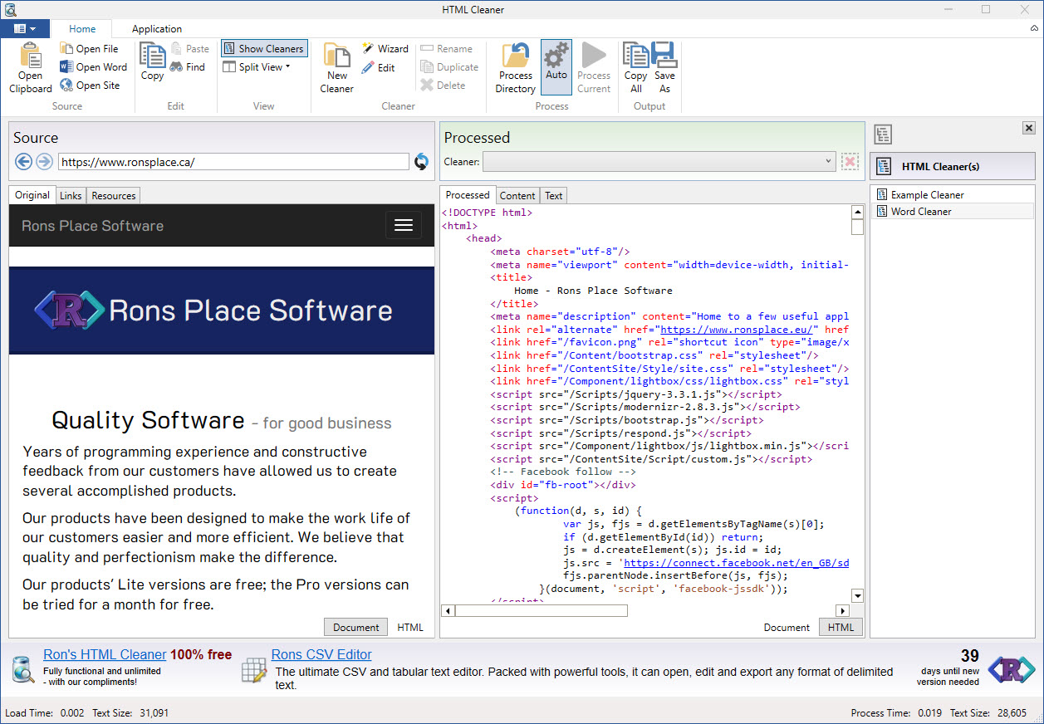Open the Rons CSV Editor link
1044x724 pixels.
pyautogui.click(x=321, y=655)
